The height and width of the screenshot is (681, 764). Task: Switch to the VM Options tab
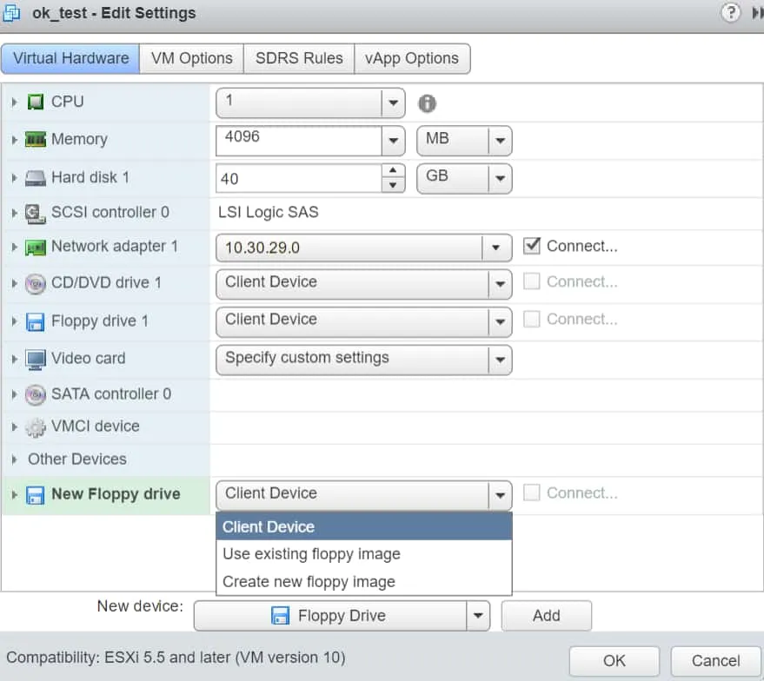point(191,59)
